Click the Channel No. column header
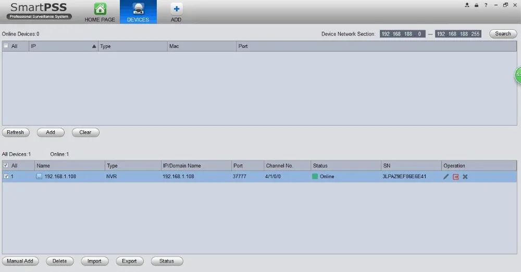521x272 pixels. pyautogui.click(x=288, y=166)
